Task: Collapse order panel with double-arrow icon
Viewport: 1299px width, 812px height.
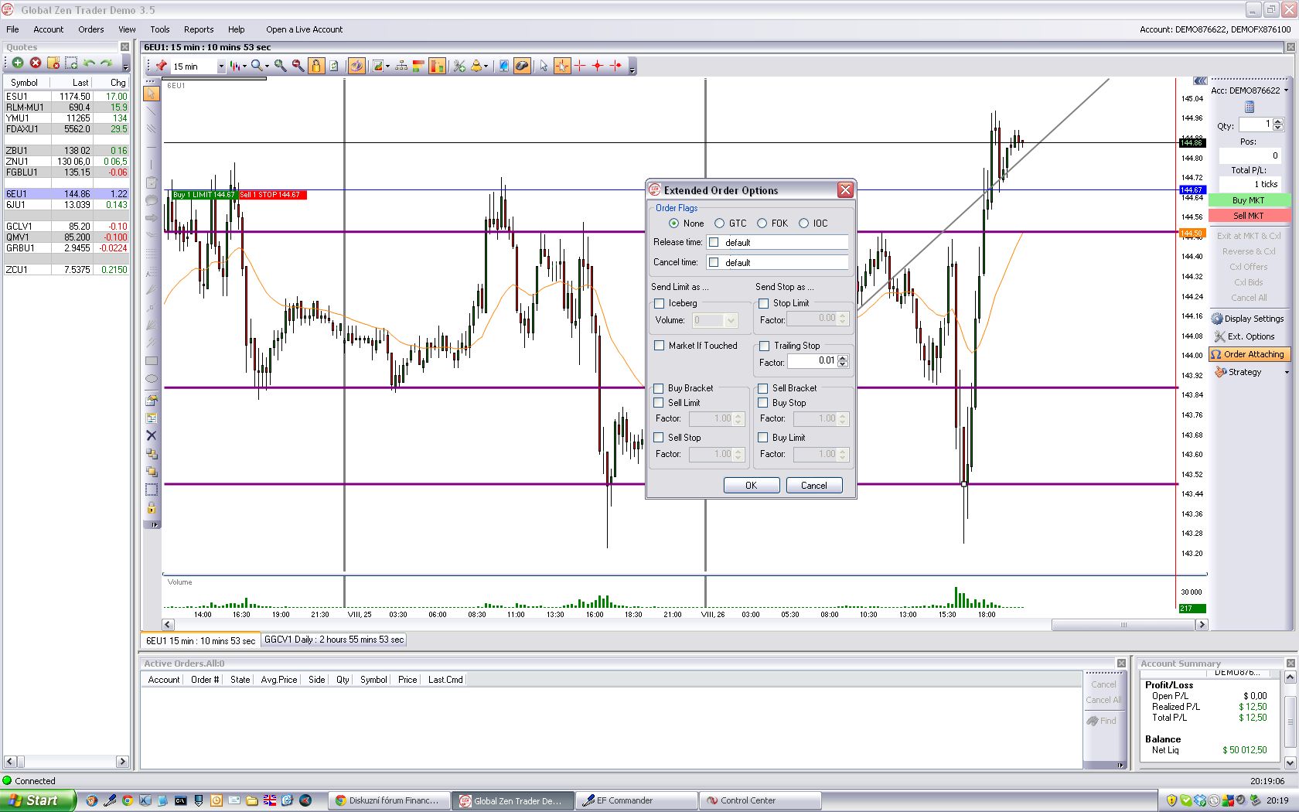Action: (1200, 80)
